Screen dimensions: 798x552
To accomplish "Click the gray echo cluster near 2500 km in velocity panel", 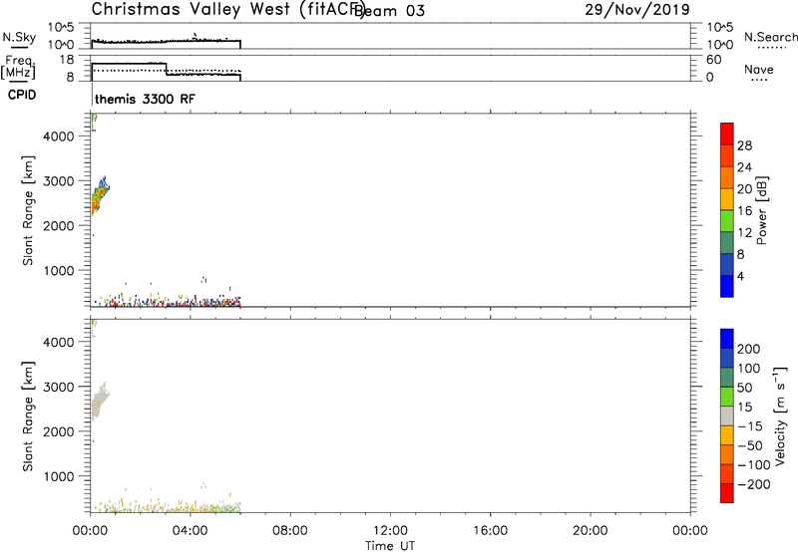I will pyautogui.click(x=99, y=401).
